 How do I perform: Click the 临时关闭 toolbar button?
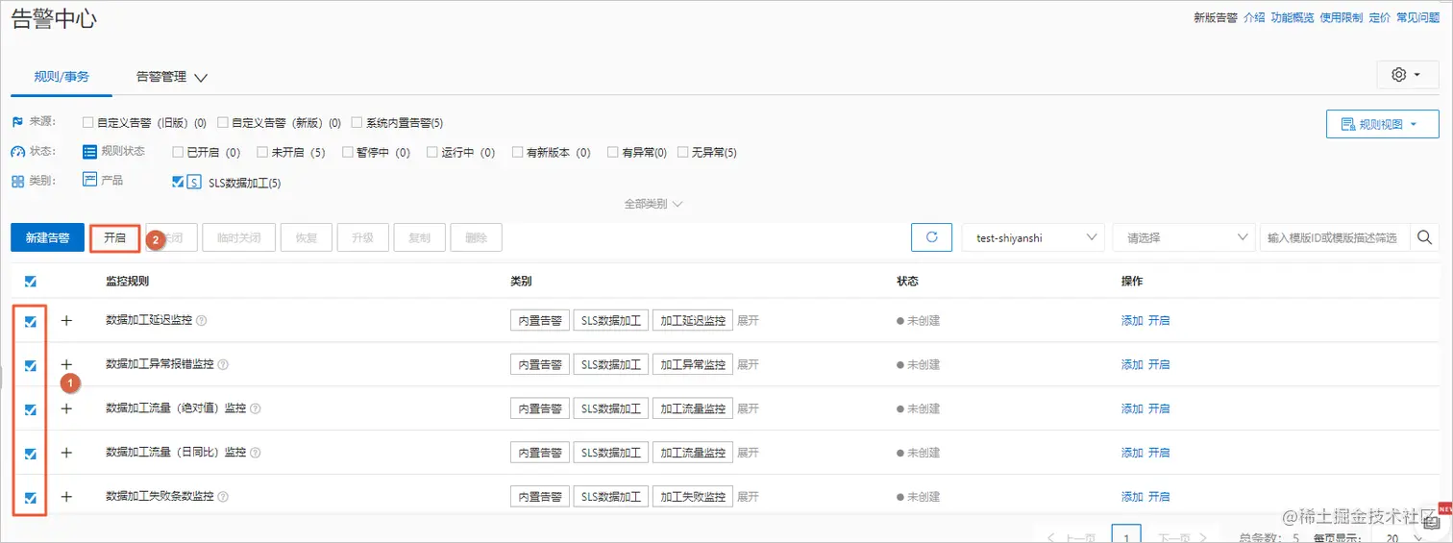(x=240, y=237)
